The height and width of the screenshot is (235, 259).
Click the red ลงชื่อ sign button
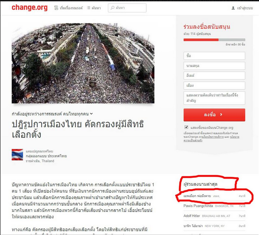[x=214, y=115]
